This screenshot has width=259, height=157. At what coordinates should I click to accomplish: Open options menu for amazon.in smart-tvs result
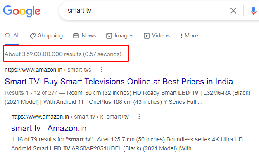tap(102, 70)
